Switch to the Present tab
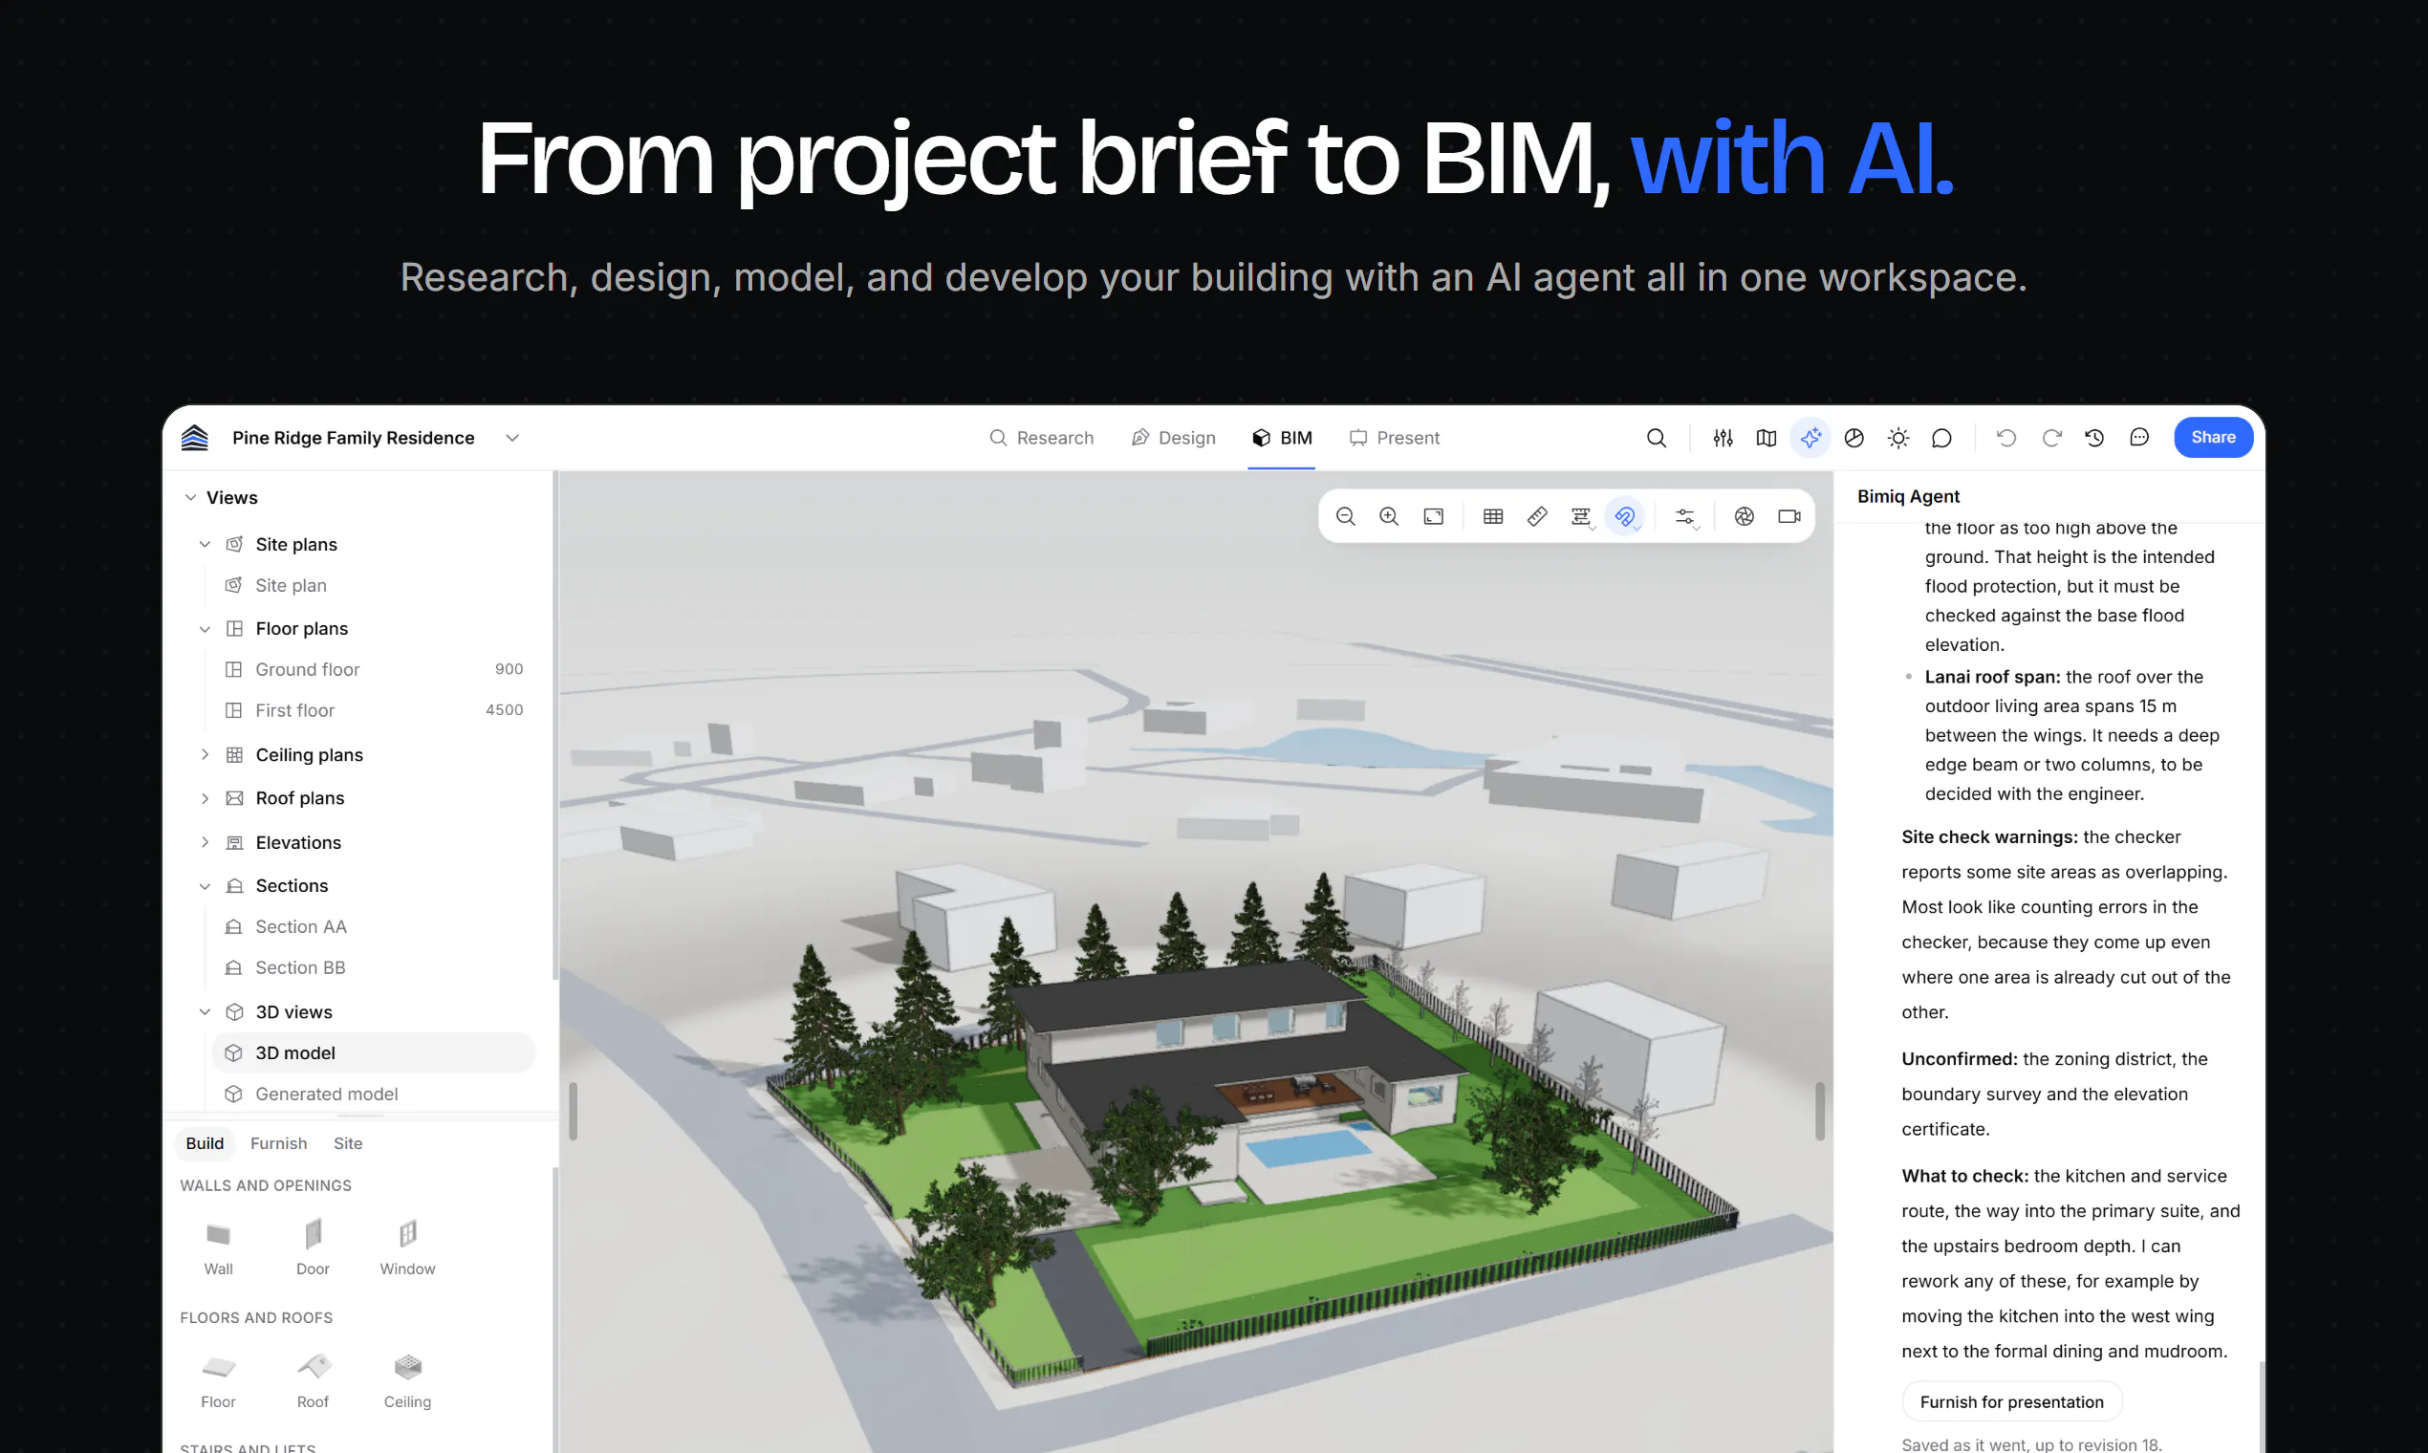 (1394, 438)
